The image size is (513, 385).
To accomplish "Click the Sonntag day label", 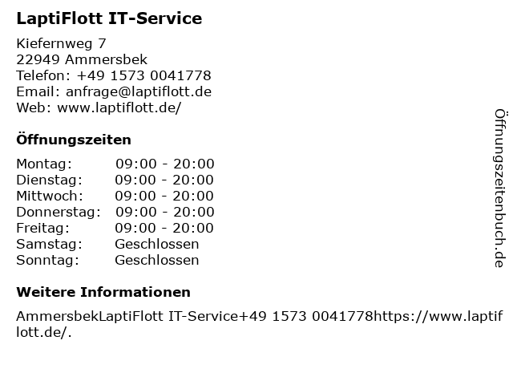I will coord(48,261).
